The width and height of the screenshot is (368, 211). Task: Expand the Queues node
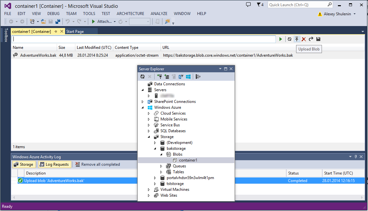point(161,166)
